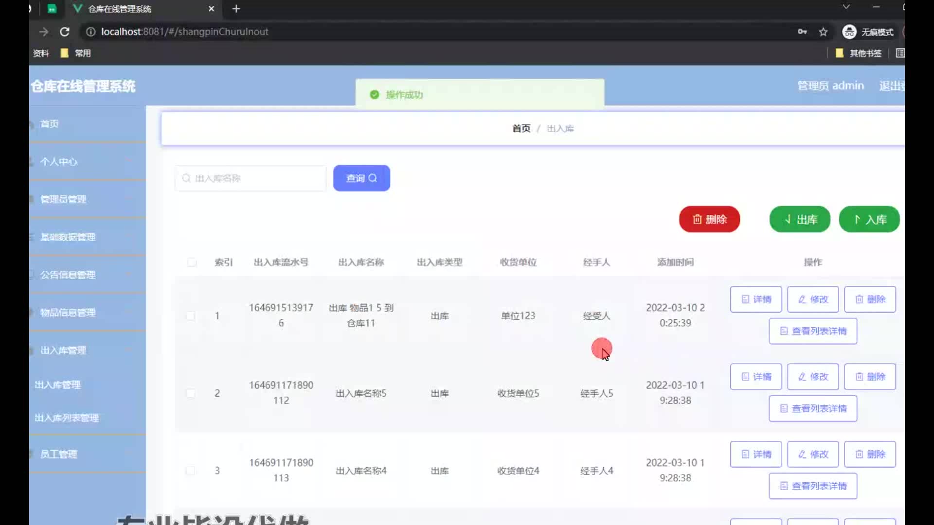Expand 员工管理 sidebar menu

click(88, 454)
